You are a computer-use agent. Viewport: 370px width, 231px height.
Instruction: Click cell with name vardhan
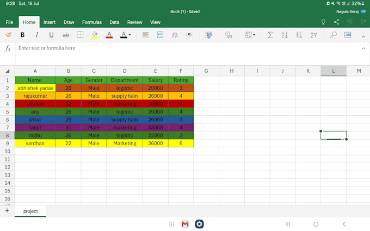click(35, 143)
